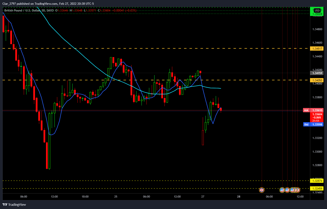
Task: Click the 25 date label on time axis
Action: pos(116,197)
